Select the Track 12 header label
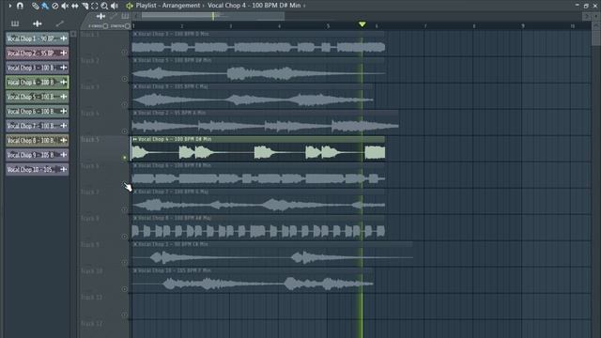 click(92, 324)
